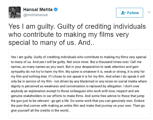Click the add-person icon in Follow button
The height and width of the screenshot is (120, 153).
pyautogui.click(x=123, y=13)
